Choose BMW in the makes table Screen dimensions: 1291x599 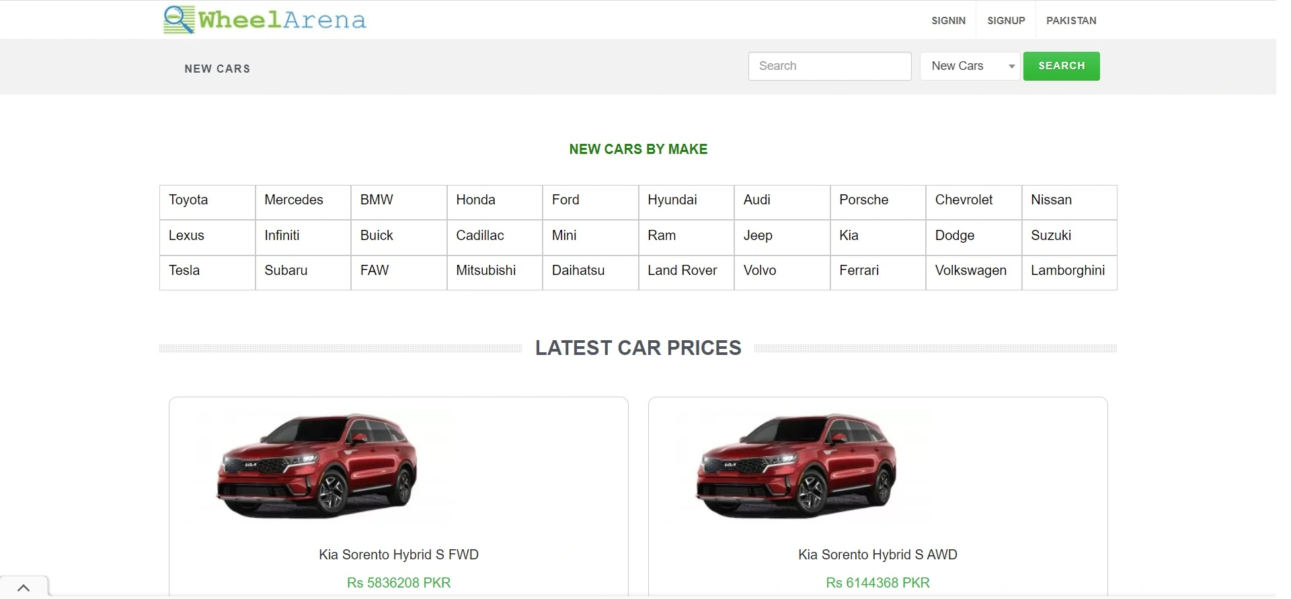pos(377,200)
